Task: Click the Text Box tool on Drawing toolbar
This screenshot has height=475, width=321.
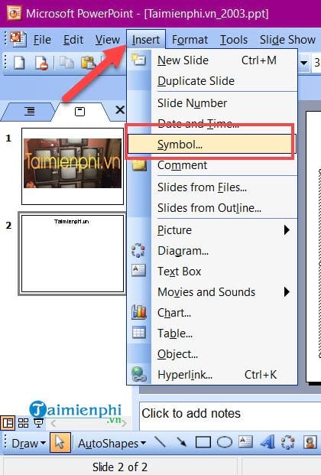Action: [245, 441]
